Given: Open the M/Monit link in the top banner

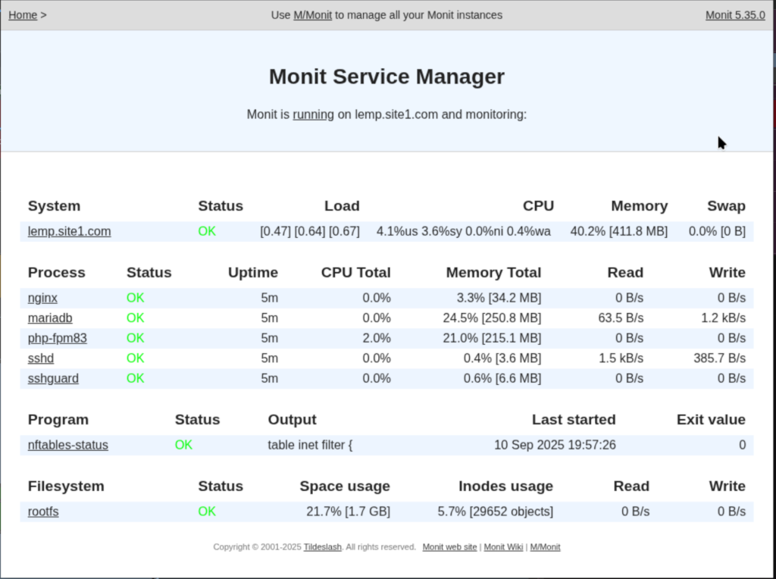Looking at the screenshot, I should click(x=312, y=15).
